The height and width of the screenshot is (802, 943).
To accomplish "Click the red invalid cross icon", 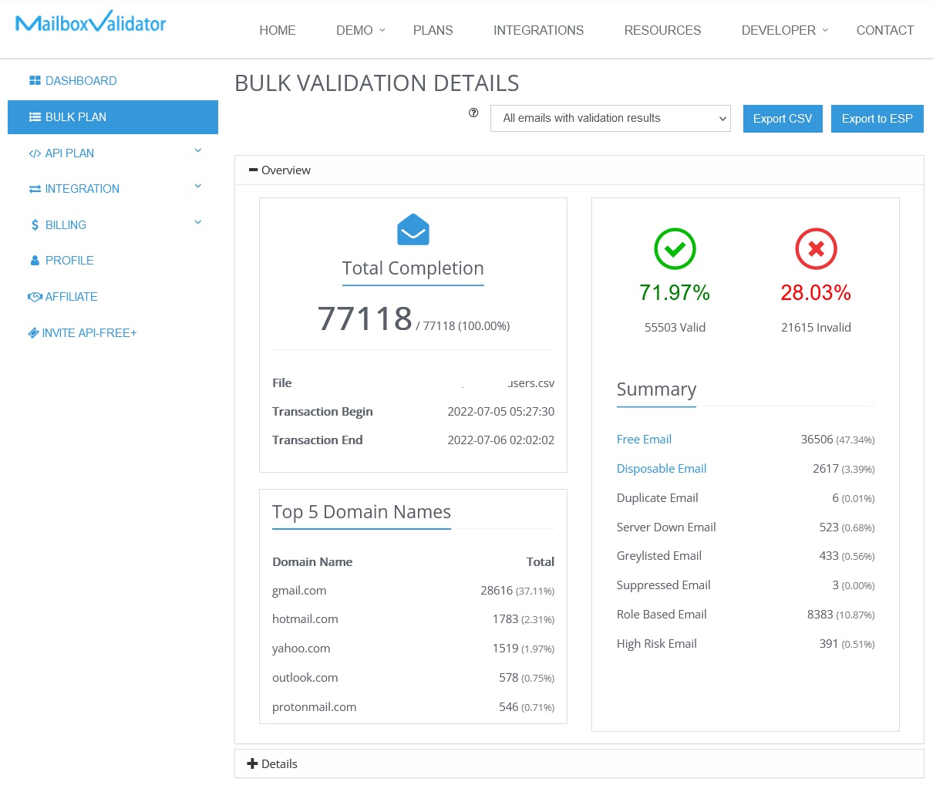I will (x=816, y=248).
